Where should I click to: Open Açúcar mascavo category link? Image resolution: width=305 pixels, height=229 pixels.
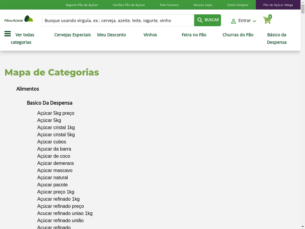(55, 171)
